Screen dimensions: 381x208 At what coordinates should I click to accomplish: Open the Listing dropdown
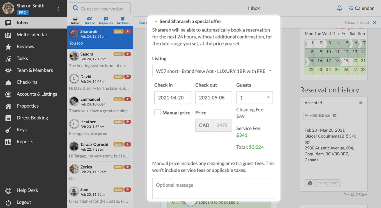pos(213,71)
